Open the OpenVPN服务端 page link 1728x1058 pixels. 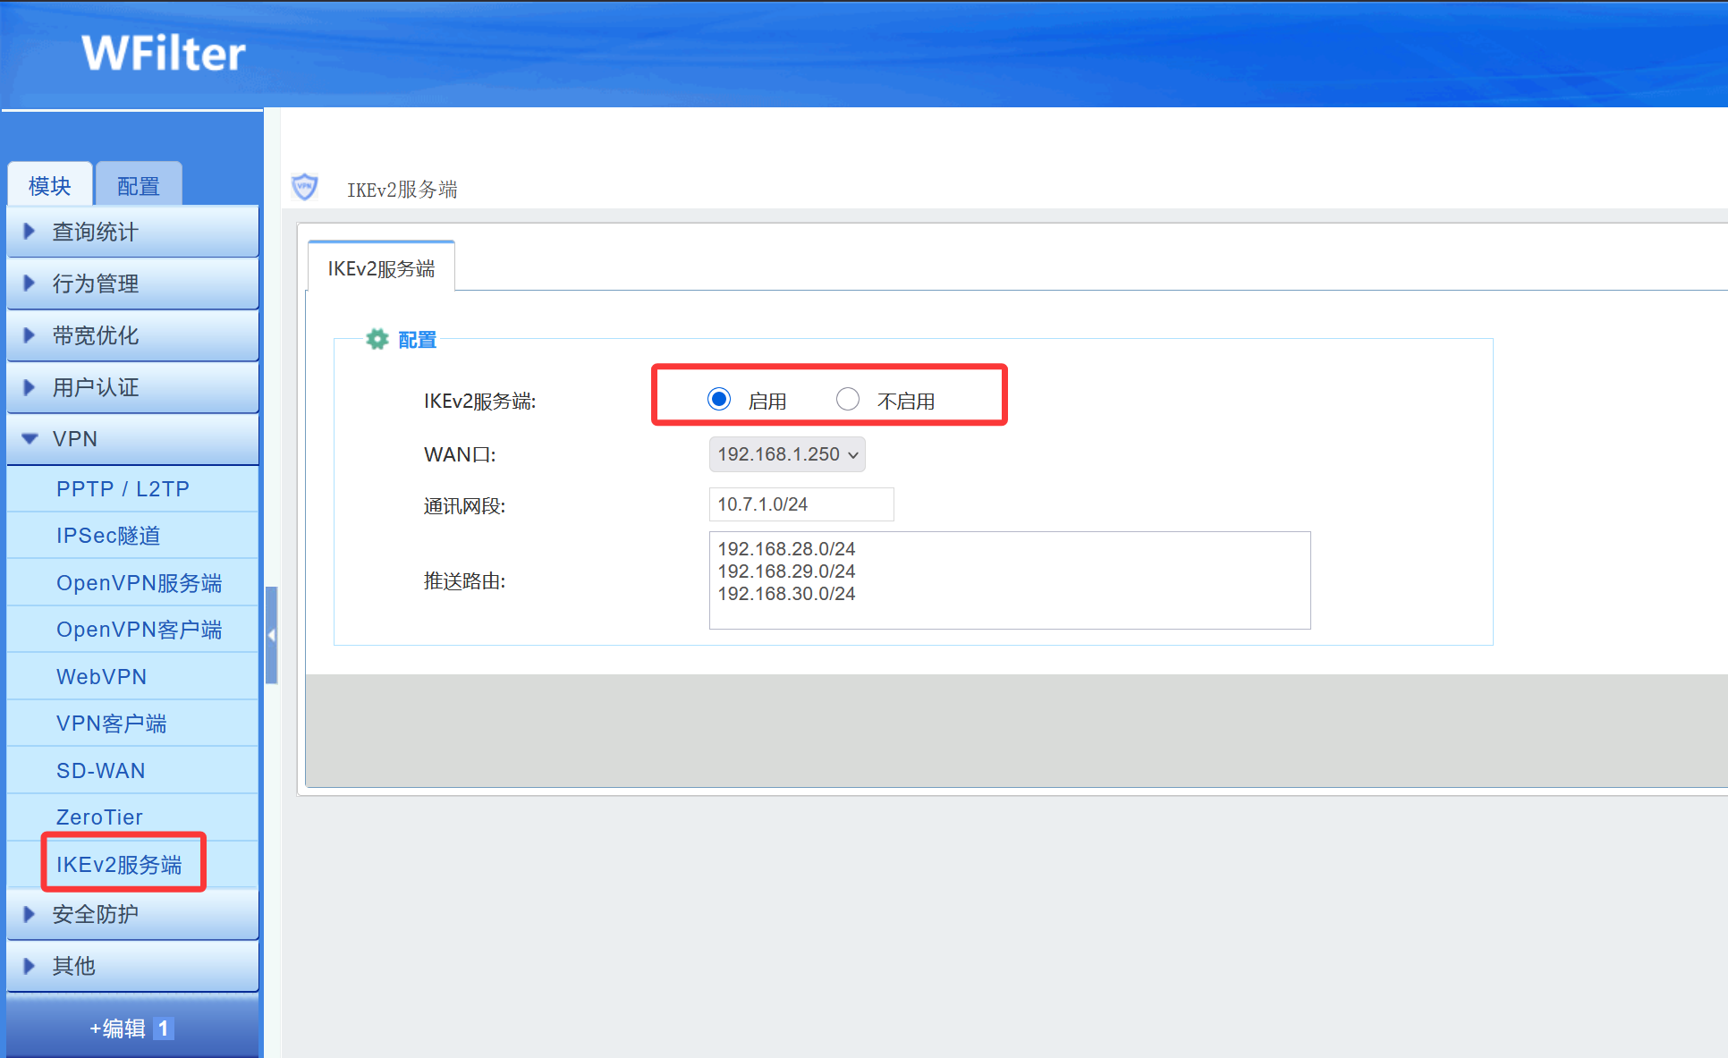(x=139, y=583)
